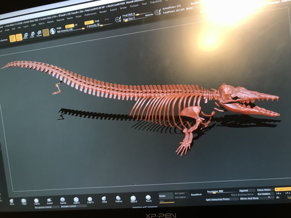
Task: Pick the Move brush in bottom shelf
Action: pos(12,202)
